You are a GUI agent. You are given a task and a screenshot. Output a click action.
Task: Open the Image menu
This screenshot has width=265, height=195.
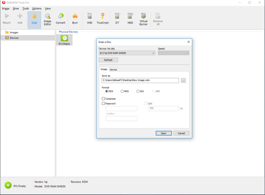[6, 8]
